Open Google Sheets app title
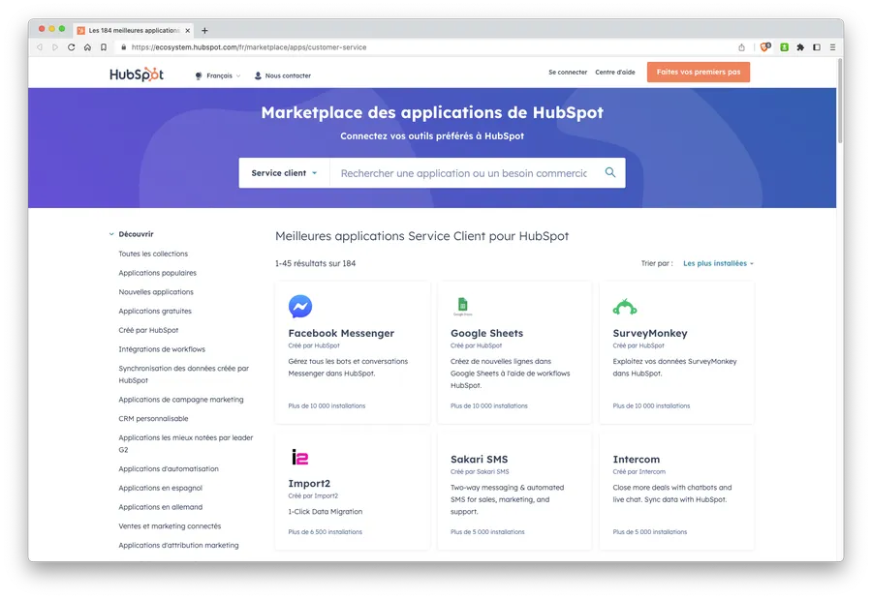The width and height of the screenshot is (872, 599). (486, 333)
